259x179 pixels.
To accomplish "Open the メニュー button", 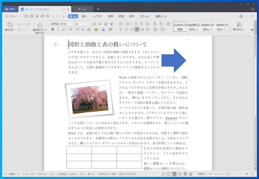I will pos(13,16).
